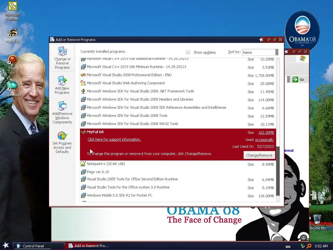The image size is (333, 250).
Task: Select Microsoft Windows SDK Headers and Libraries entry
Action: point(140,99)
